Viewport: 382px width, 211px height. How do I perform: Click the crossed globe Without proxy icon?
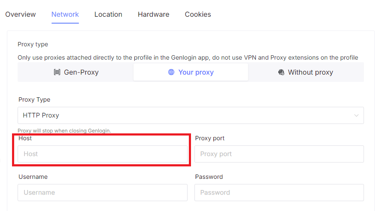click(281, 72)
